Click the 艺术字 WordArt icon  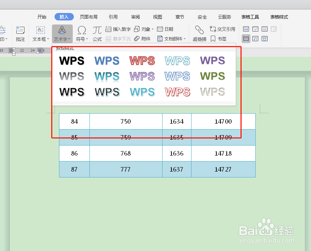[x=62, y=30]
